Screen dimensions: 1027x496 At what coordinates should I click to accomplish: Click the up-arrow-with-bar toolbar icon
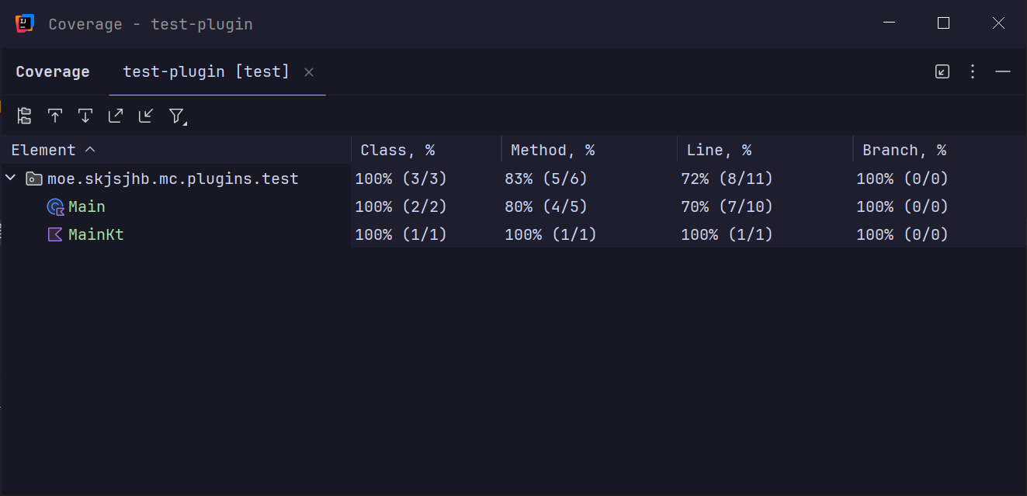55,116
